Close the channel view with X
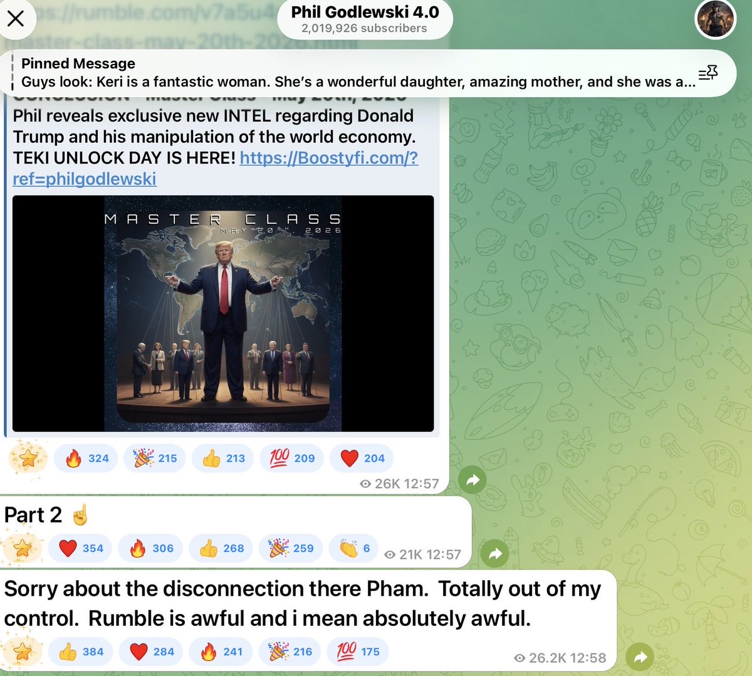 [x=16, y=18]
